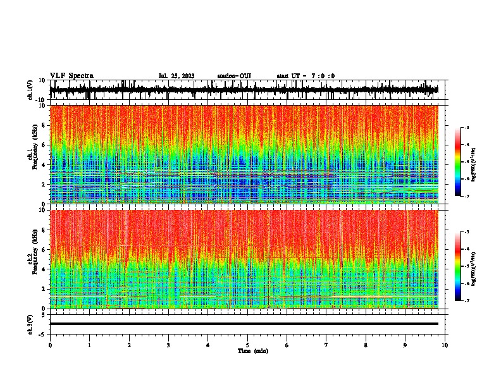Click the "Time (min)" x-axis label

pos(253,351)
